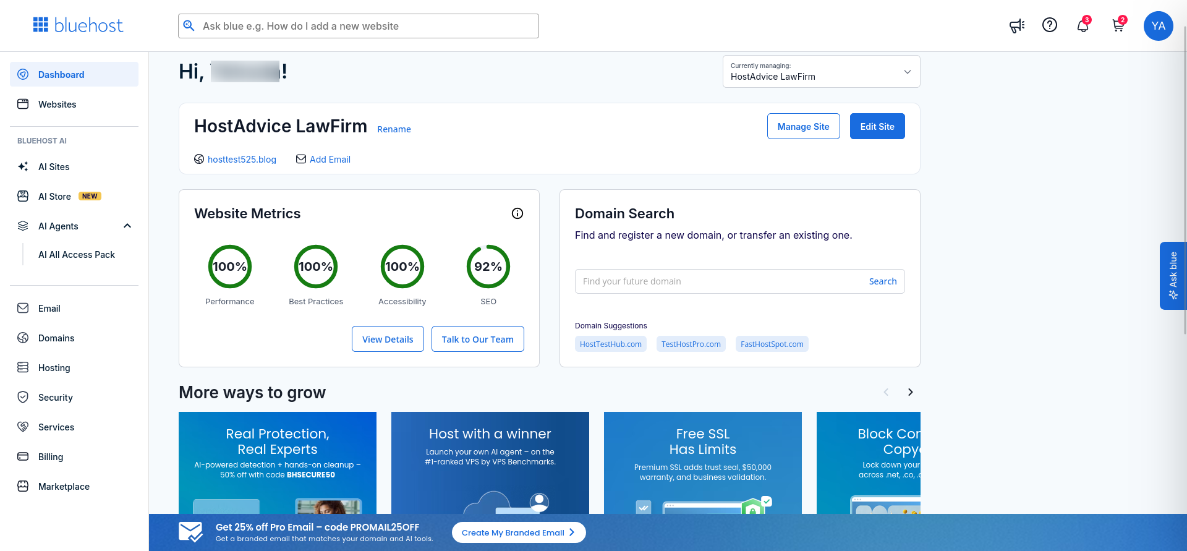Select AI All Access Pack
Screen dimensions: 1187x551
coord(77,255)
